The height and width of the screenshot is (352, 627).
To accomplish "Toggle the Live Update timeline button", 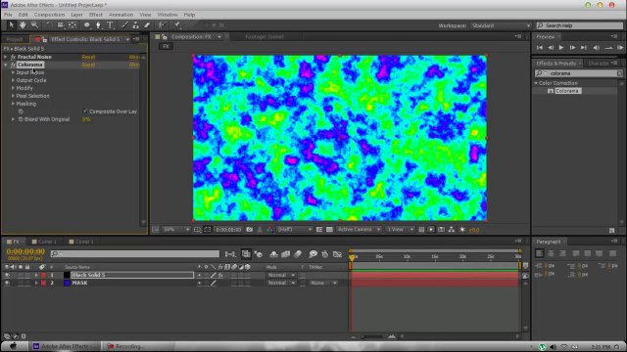I will click(x=246, y=254).
